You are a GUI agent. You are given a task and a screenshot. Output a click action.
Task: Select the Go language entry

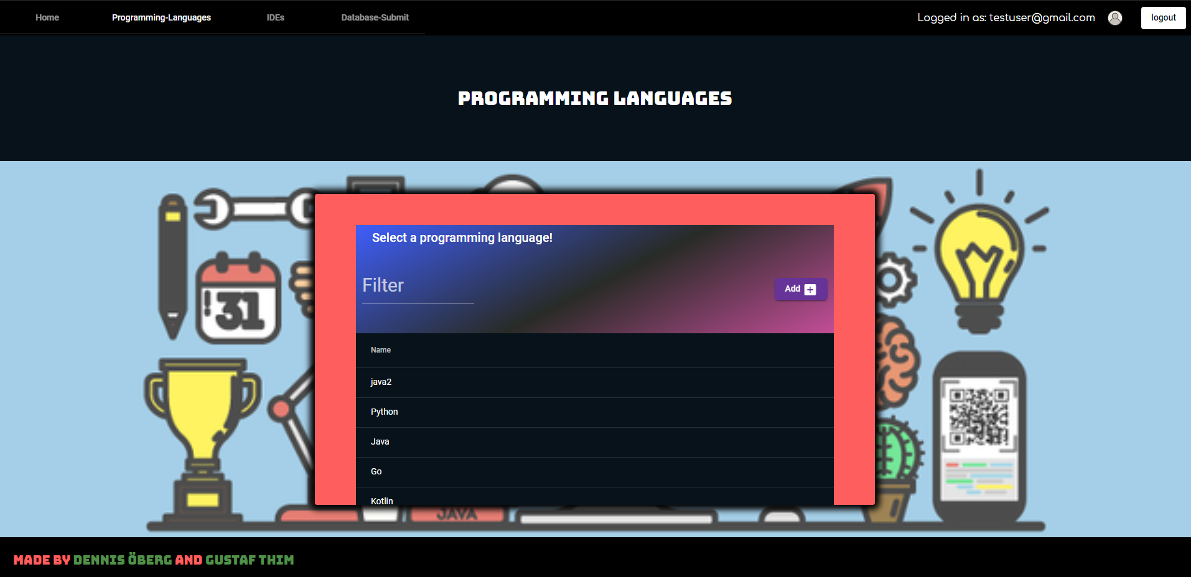(376, 471)
